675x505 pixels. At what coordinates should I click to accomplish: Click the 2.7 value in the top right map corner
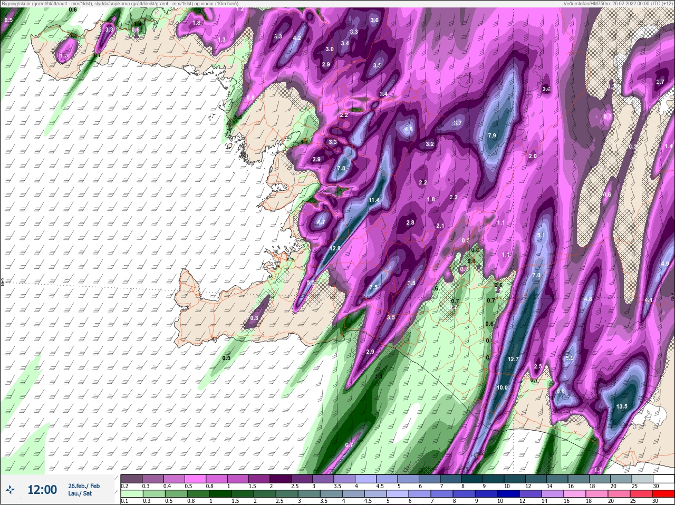click(x=660, y=82)
